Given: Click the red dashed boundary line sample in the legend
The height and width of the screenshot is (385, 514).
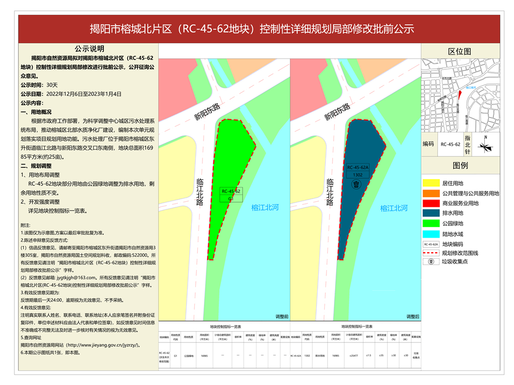Looking at the screenshot, I should [x=431, y=253].
